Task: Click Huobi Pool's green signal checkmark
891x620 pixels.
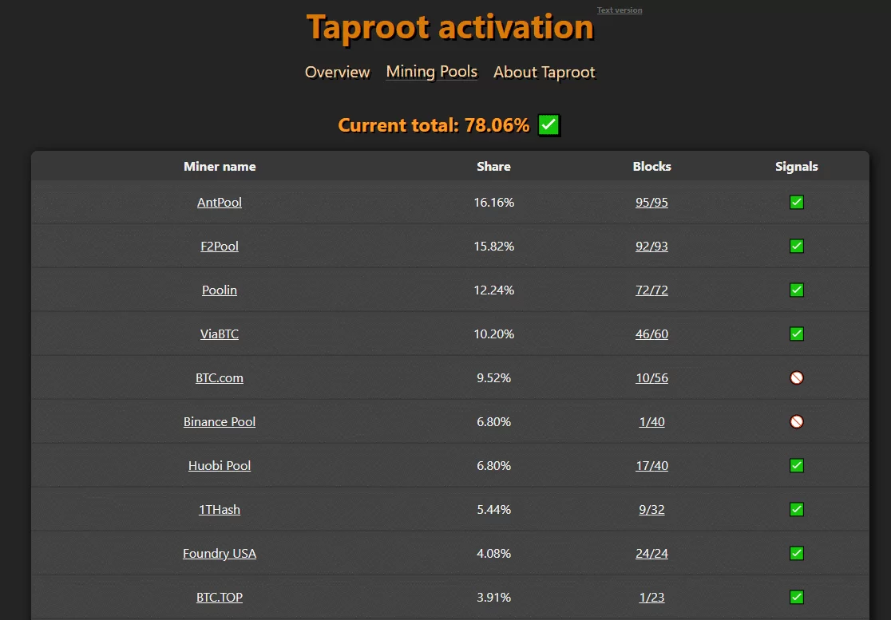Action: point(796,466)
